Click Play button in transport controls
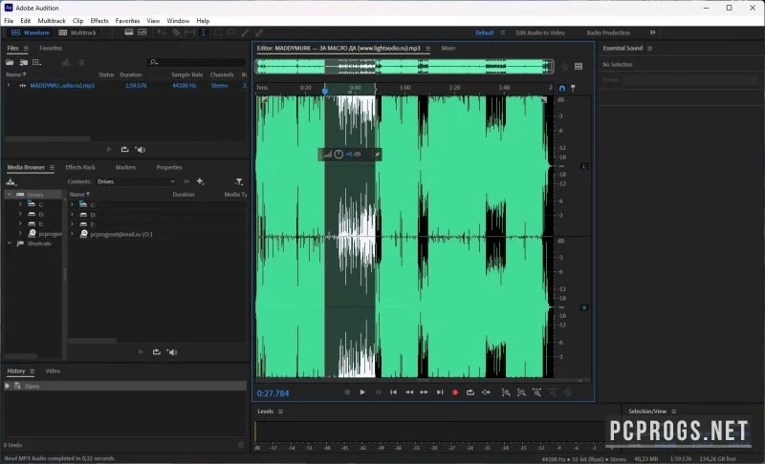765x464 pixels. [x=362, y=392]
